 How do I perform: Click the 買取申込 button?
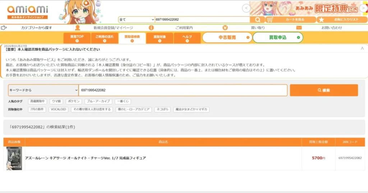(x=278, y=37)
